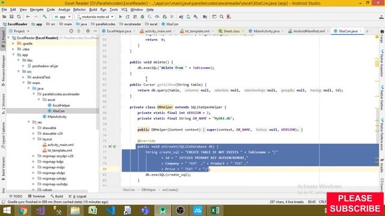Click the Sync/Reload toolbar icon

[19, 17]
